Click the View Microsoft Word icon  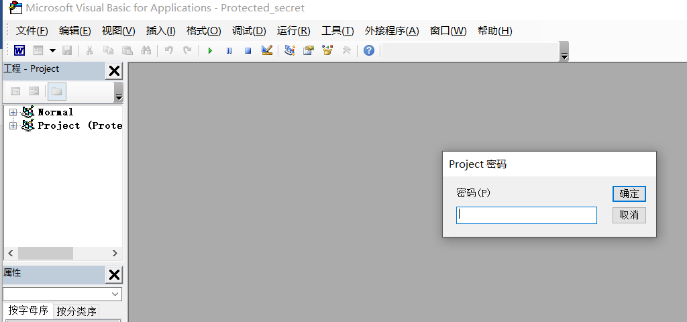[x=19, y=50]
